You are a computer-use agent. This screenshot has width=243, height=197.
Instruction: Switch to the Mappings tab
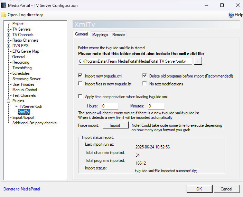point(100,35)
